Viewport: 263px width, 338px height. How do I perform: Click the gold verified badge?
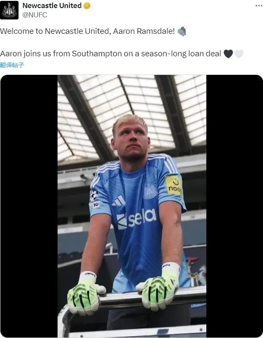point(87,5)
